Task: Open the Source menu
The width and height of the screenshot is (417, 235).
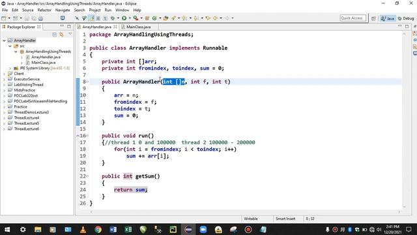Action: tap(28, 10)
